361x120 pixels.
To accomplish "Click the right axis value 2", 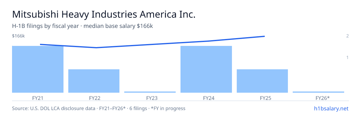I will coord(347,36).
